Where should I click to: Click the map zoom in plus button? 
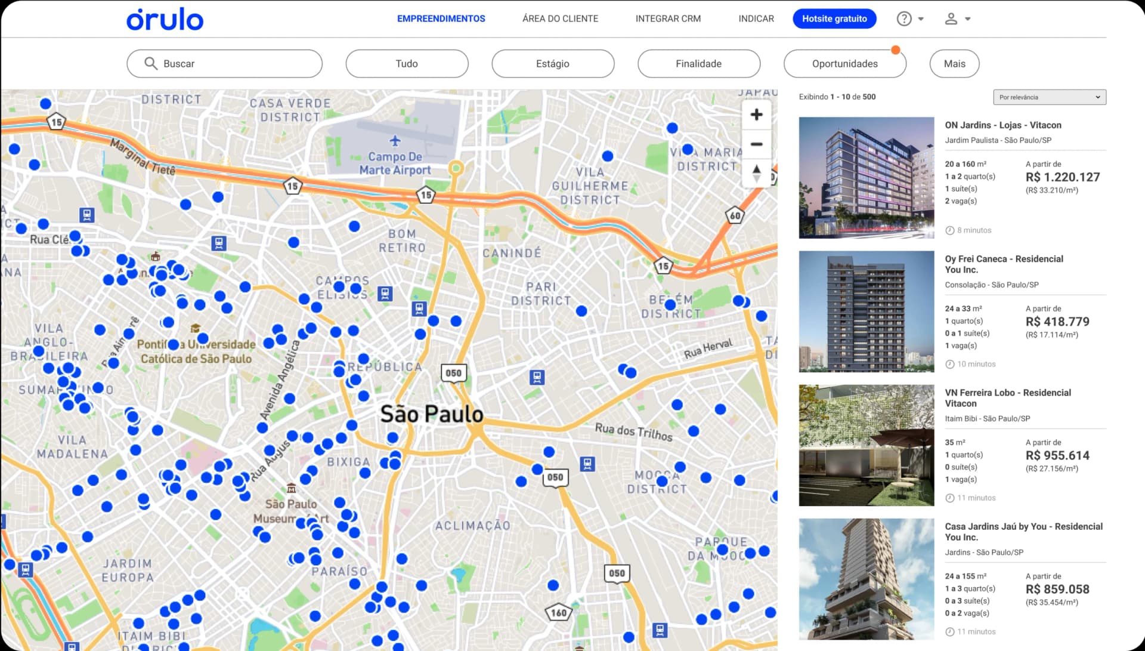756,115
